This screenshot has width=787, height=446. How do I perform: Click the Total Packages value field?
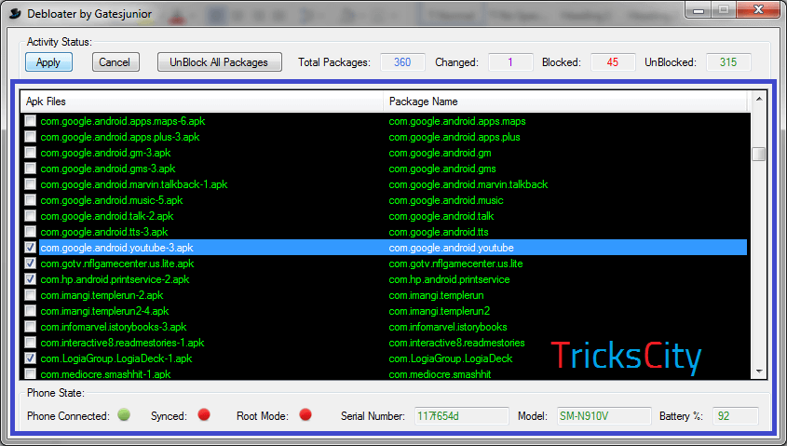(x=402, y=62)
